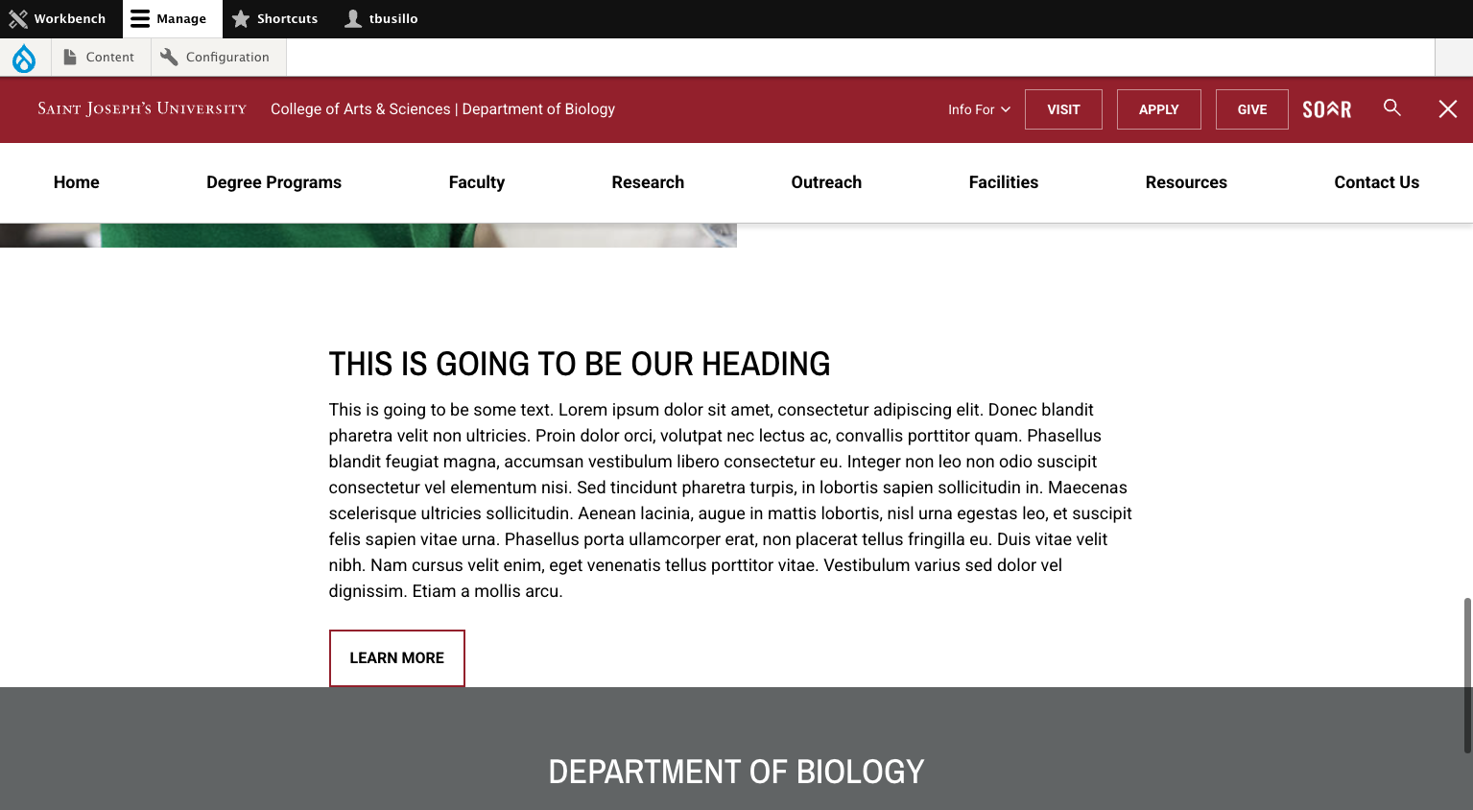
Task: Click the 'DEPARTMENT OF BIOLOGY' footer heading
Action: click(x=736, y=772)
